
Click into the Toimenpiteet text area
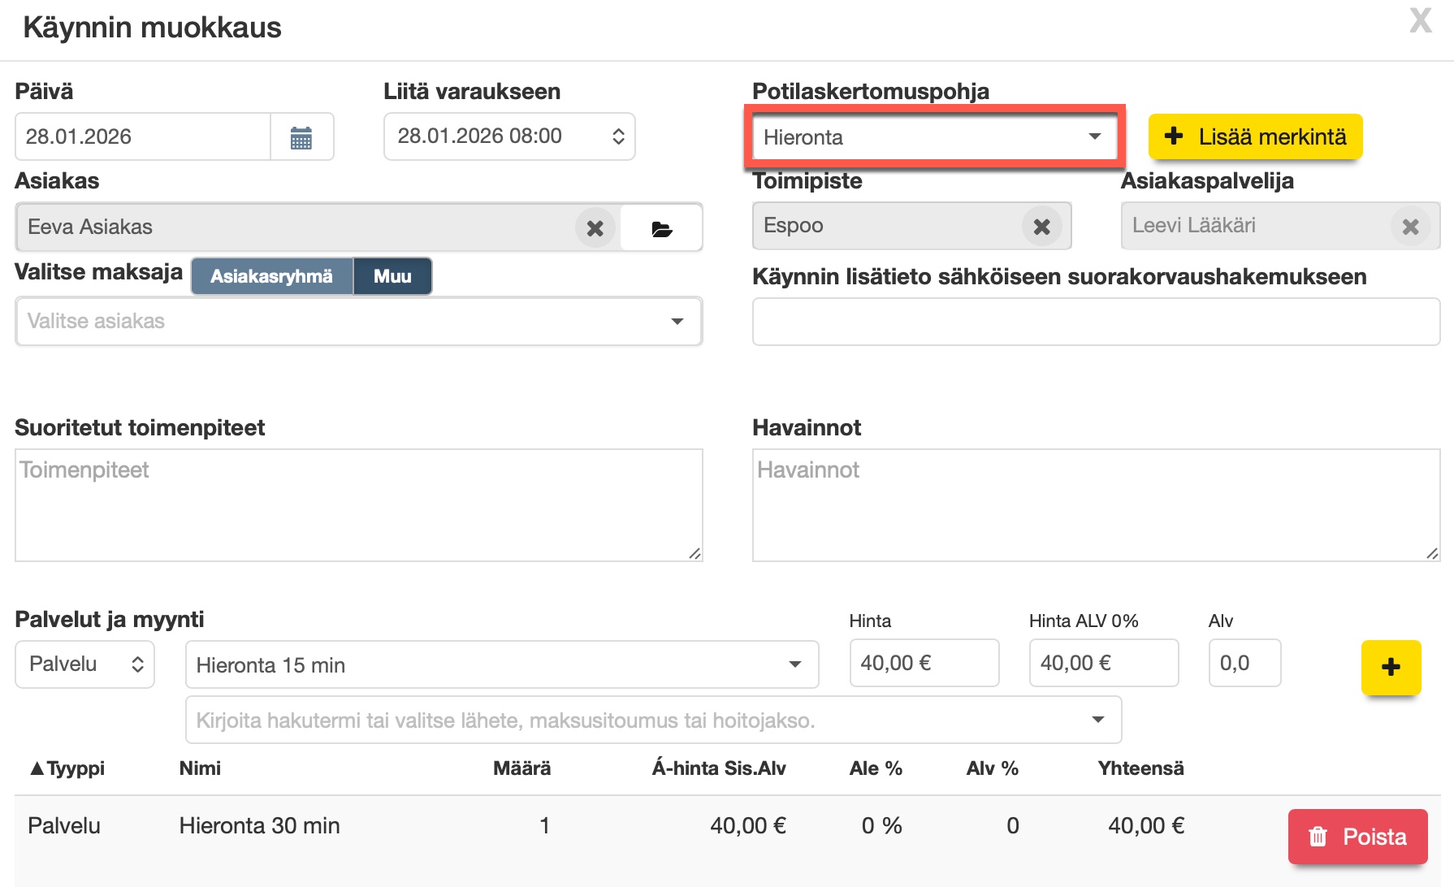tap(358, 505)
